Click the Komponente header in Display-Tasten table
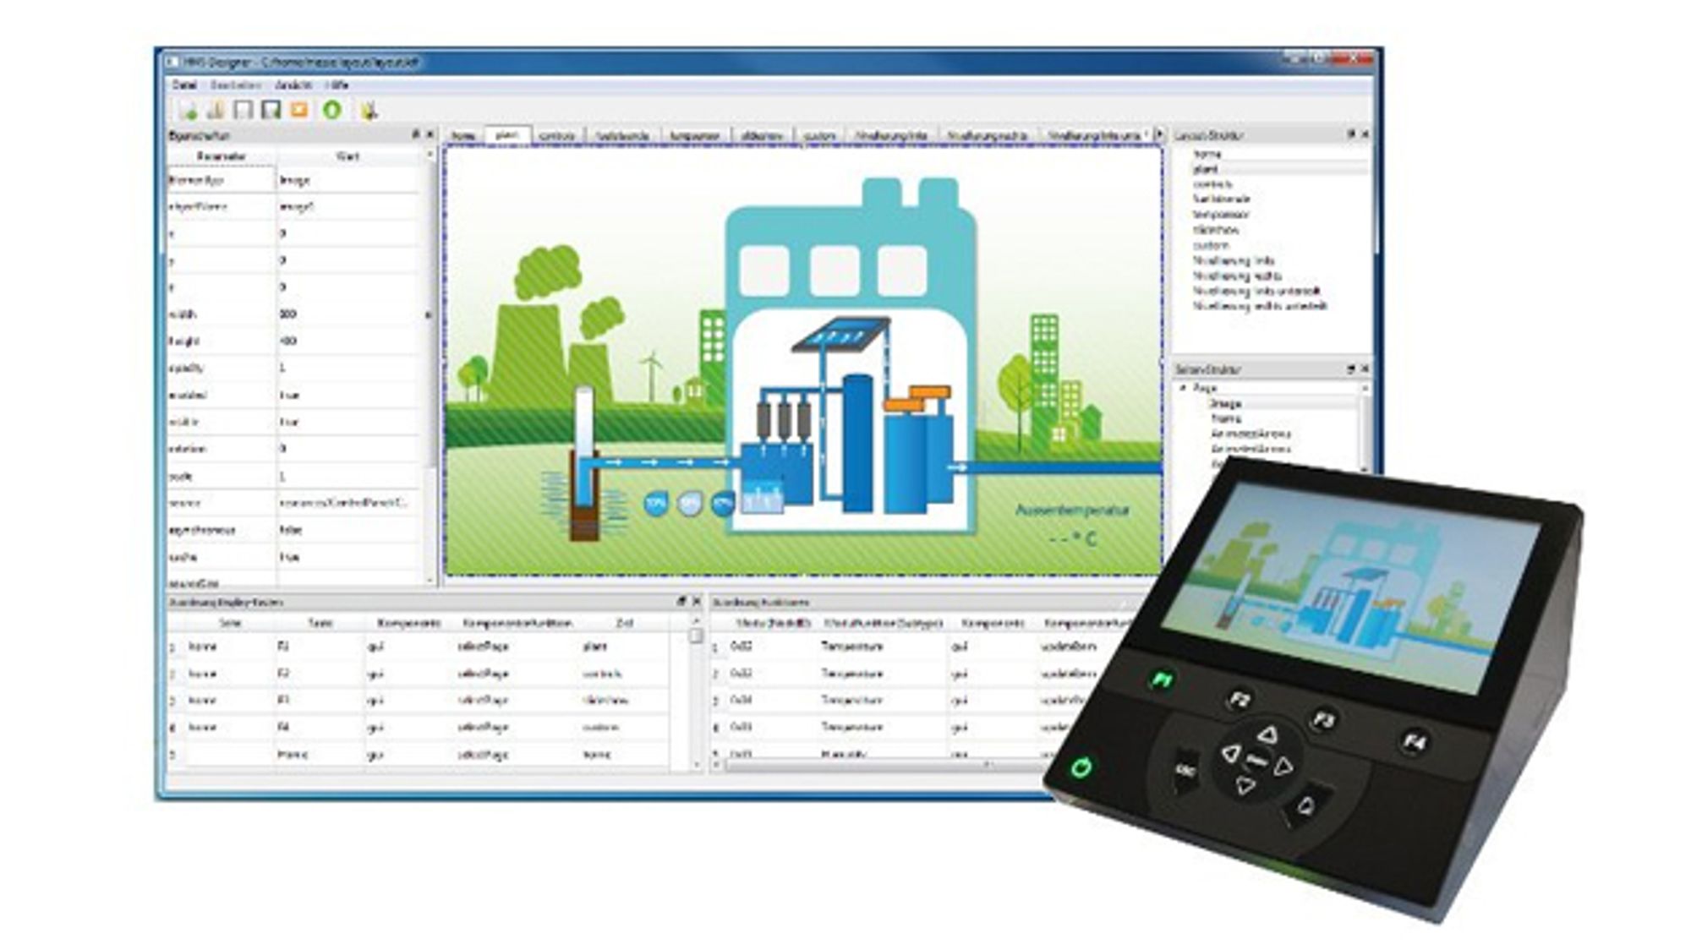 pyautogui.click(x=409, y=623)
